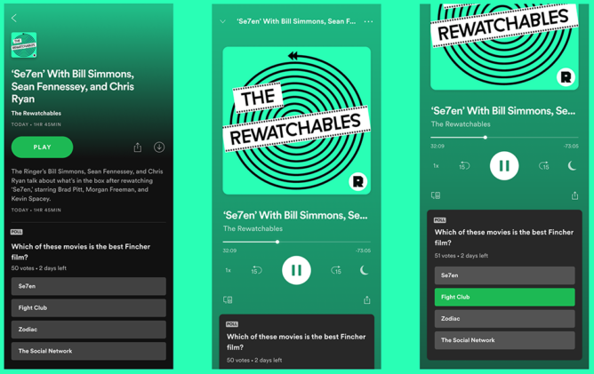Image resolution: width=594 pixels, height=374 pixels.
Task: Open sleep timer moon in middle player
Action: coord(364,270)
